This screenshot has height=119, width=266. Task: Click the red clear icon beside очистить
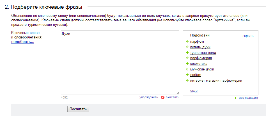pyautogui.click(x=163, y=97)
